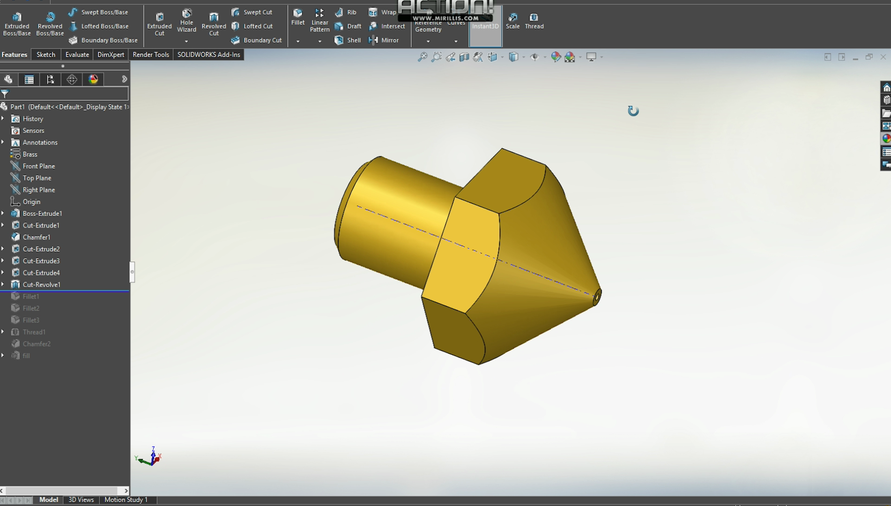Open the Zoom to Area tool
The width and height of the screenshot is (891, 506).
436,57
